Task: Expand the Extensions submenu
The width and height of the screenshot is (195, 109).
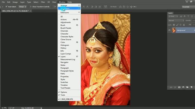Action: coord(69,12)
